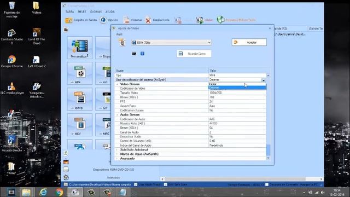Click the black console icon in Ajuste de Video
Screen dimensions: 350x197
pos(134,54)
